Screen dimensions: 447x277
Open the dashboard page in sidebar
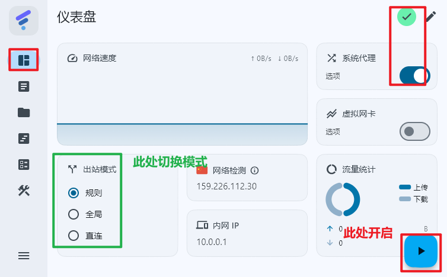coord(24,60)
